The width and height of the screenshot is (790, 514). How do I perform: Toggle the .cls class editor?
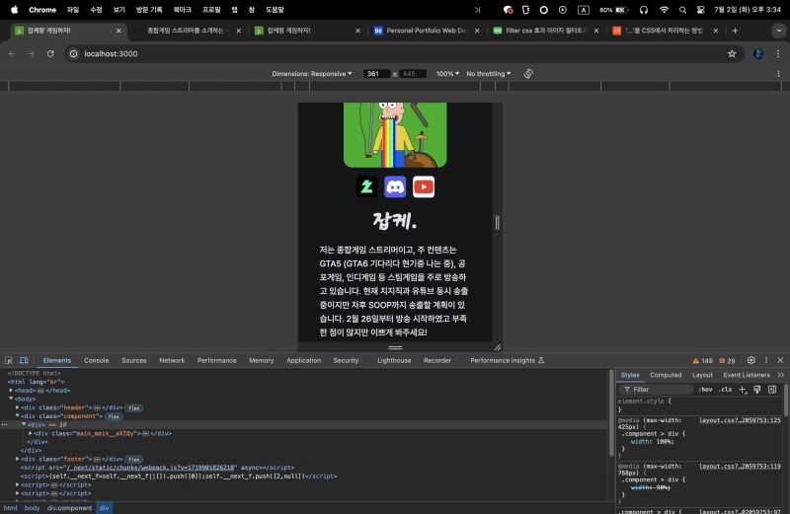click(x=725, y=390)
